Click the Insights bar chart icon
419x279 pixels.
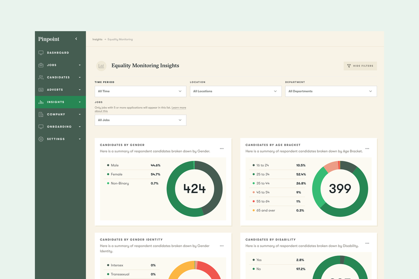[x=41, y=102]
